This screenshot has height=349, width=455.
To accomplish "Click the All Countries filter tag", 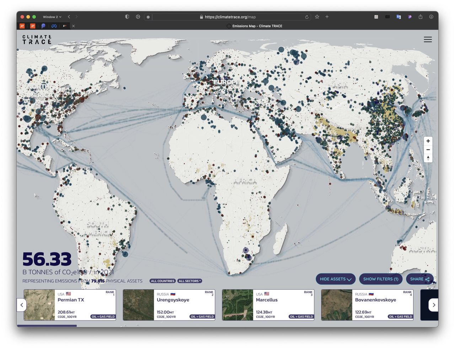I will click(x=162, y=281).
